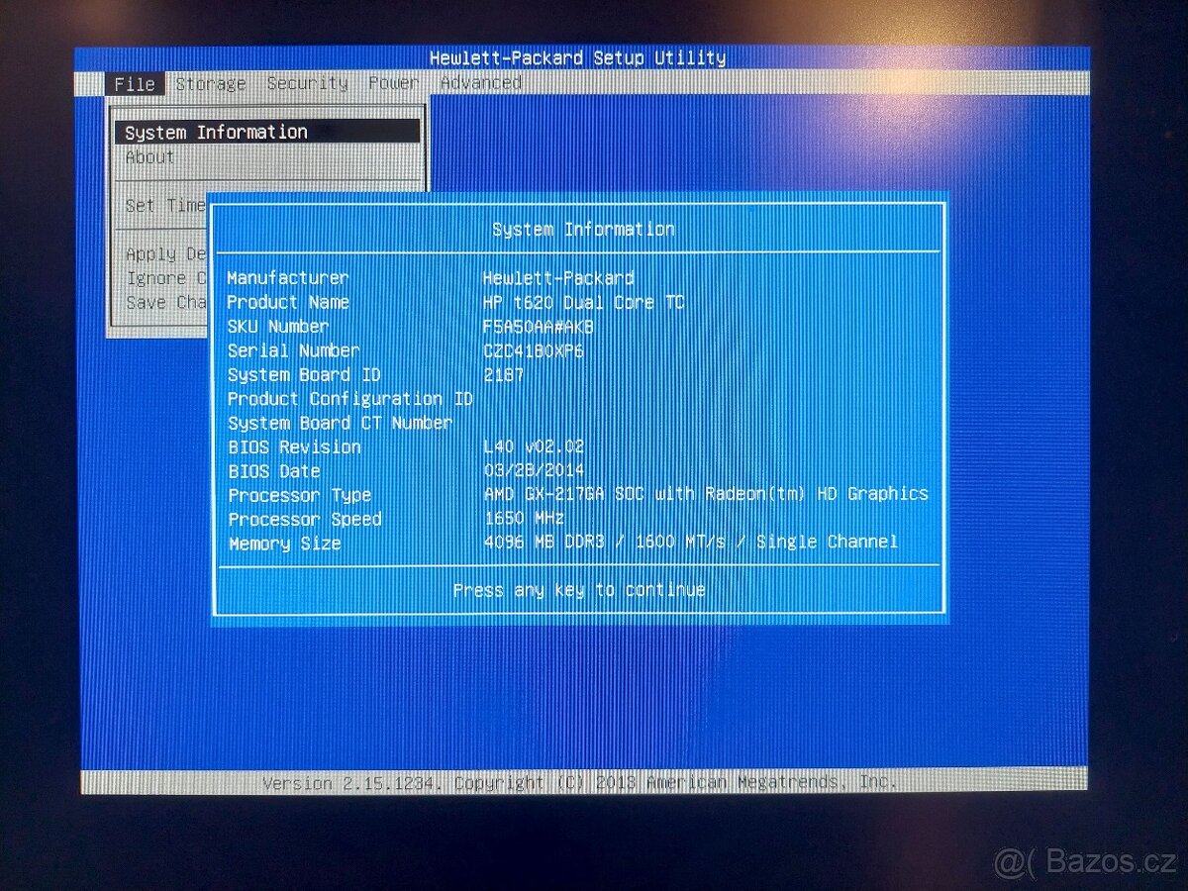Click the SKU Number label
The height and width of the screenshot is (891, 1188).
click(x=277, y=326)
